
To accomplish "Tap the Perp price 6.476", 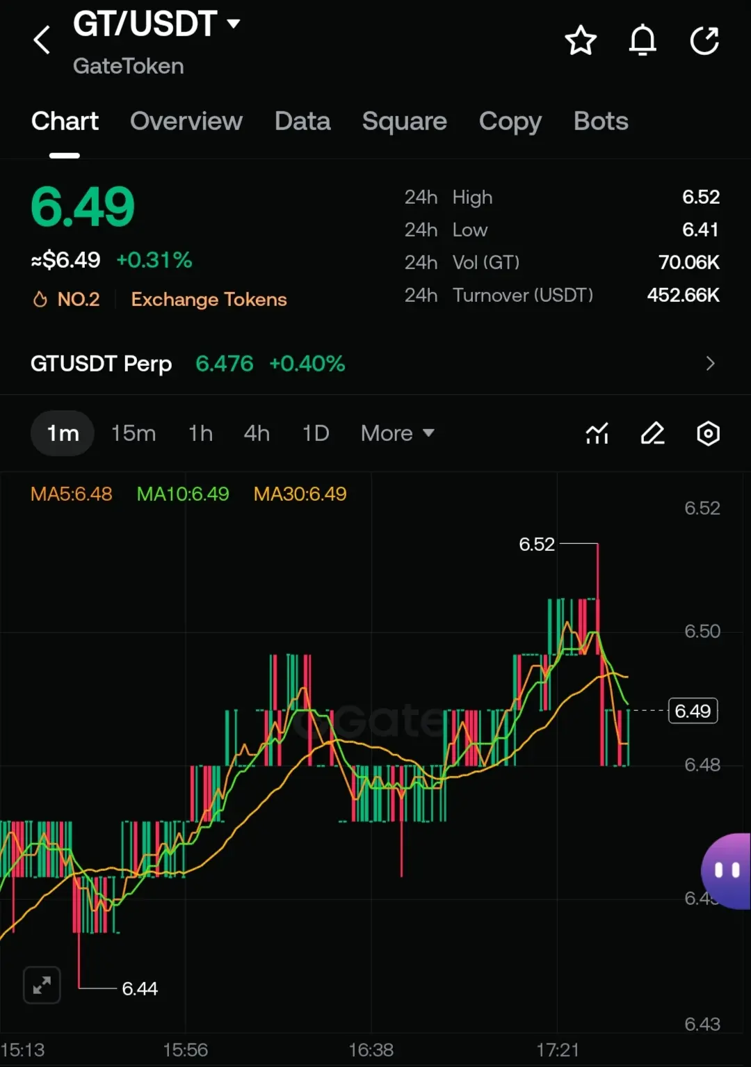I will click(225, 363).
